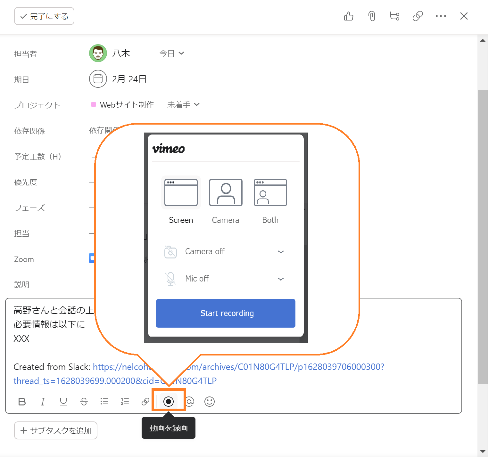Click the 担当者 field label
This screenshot has height=457, width=488.
click(26, 54)
